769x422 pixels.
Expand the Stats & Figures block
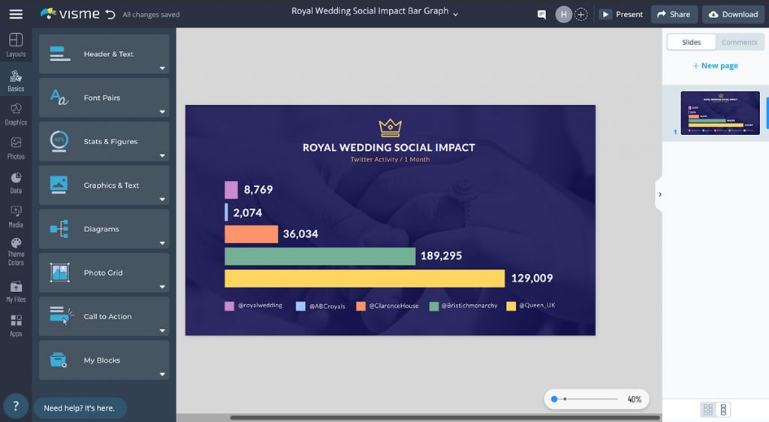(x=104, y=142)
